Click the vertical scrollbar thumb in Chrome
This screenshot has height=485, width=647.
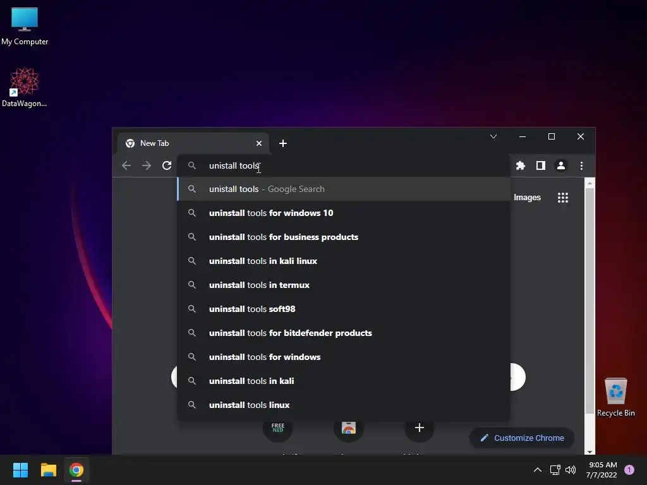(x=590, y=301)
